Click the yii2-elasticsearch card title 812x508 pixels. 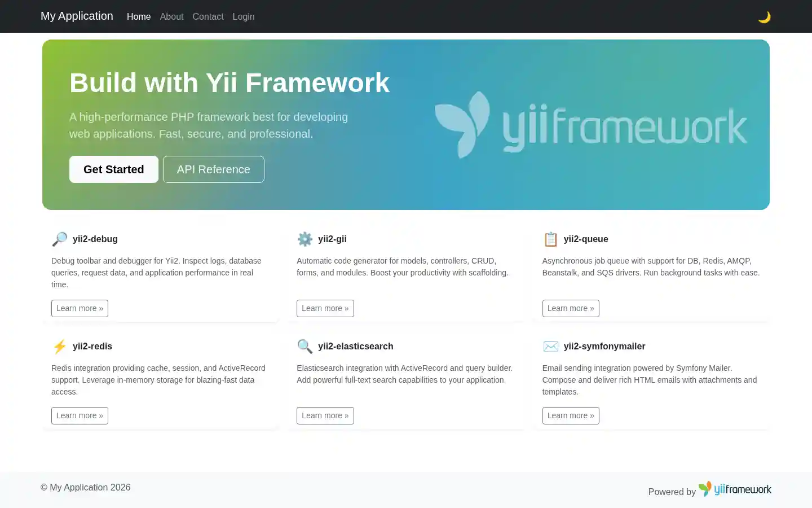(356, 347)
